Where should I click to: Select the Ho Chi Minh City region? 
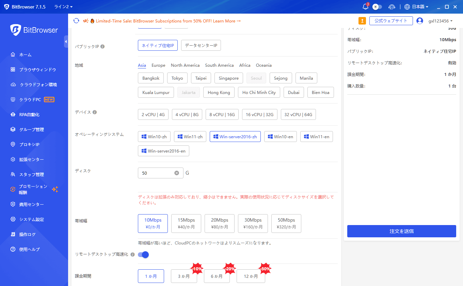(x=259, y=92)
